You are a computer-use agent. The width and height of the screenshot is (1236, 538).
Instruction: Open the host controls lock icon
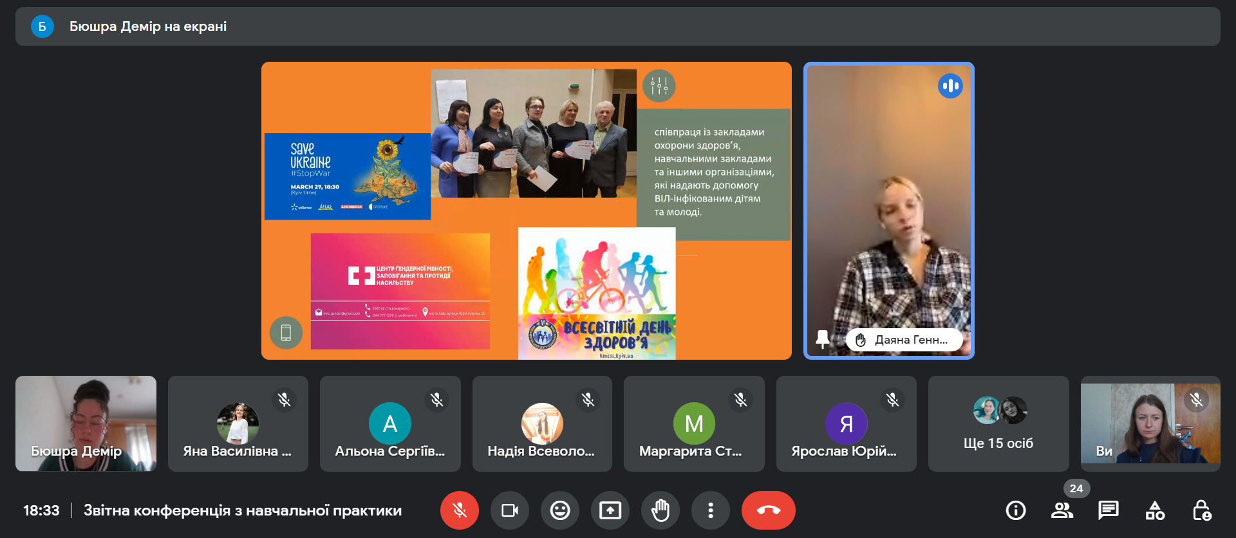pos(1201,510)
